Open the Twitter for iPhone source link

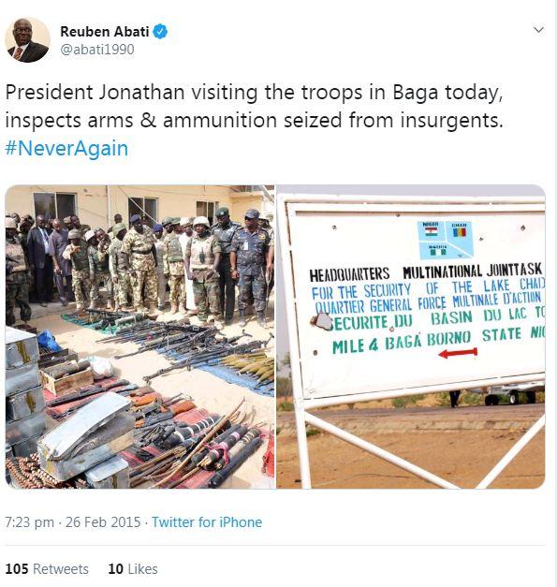207,521
